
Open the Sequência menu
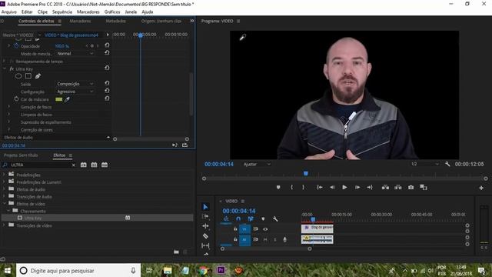[62, 12]
